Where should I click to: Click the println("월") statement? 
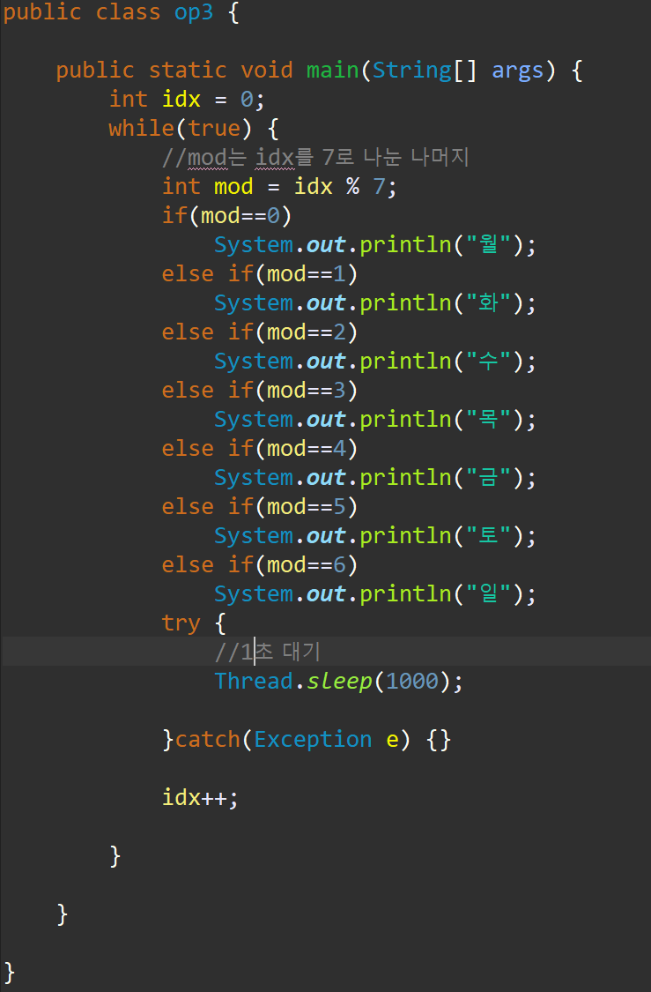(x=374, y=245)
